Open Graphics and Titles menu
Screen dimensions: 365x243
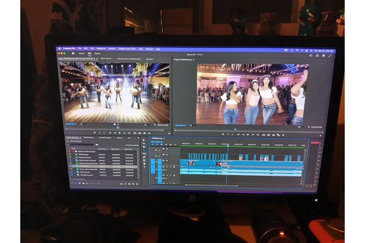click(x=127, y=49)
